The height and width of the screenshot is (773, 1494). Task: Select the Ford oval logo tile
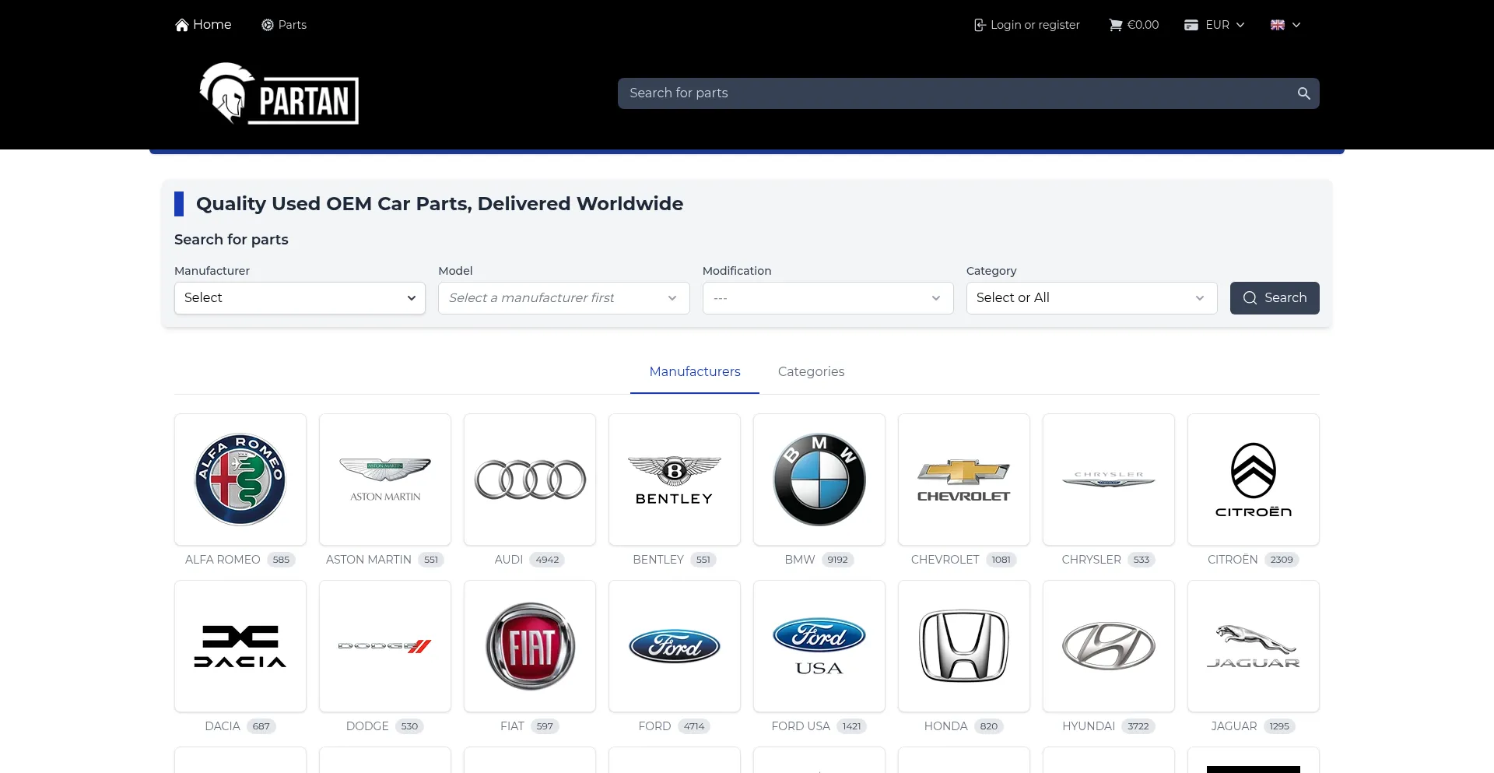click(675, 646)
